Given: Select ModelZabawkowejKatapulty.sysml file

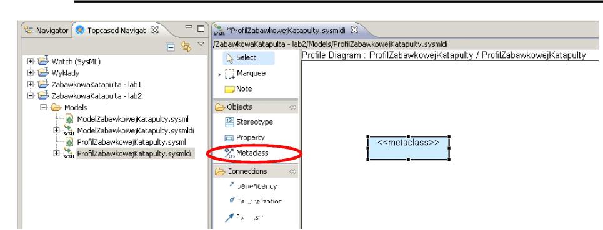Looking at the screenshot, I should pos(132,119).
